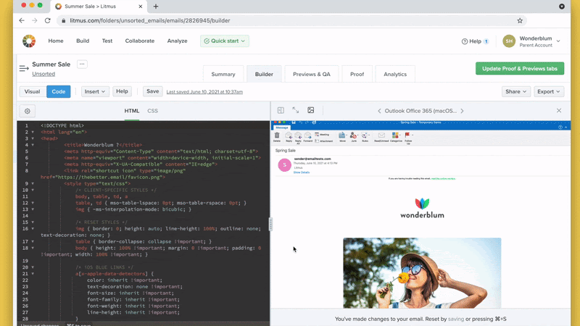Click the pane divider handle
This screenshot has height=326, width=580.
point(270,224)
